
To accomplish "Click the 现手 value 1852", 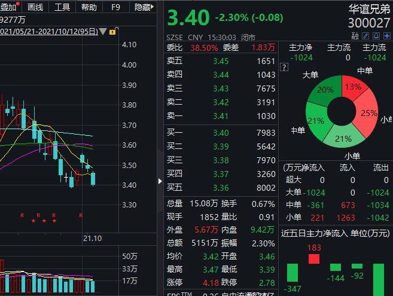I will (209, 217).
